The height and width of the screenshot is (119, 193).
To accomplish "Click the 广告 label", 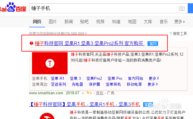I will coord(111,93).
